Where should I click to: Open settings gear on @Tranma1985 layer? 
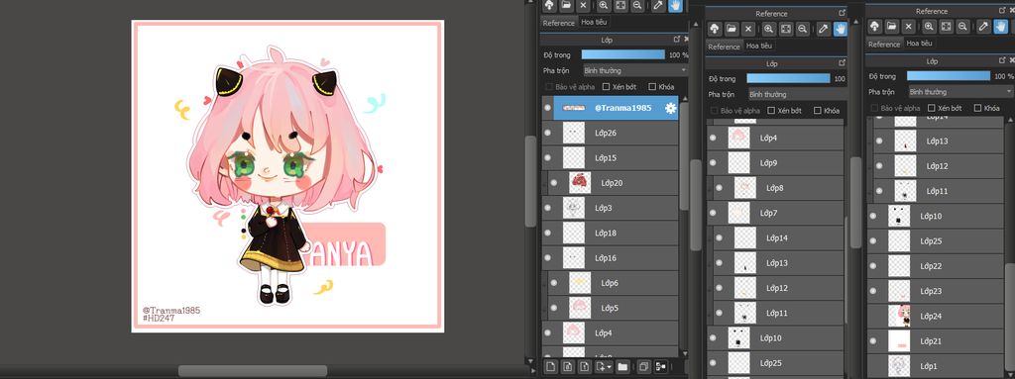(x=671, y=108)
